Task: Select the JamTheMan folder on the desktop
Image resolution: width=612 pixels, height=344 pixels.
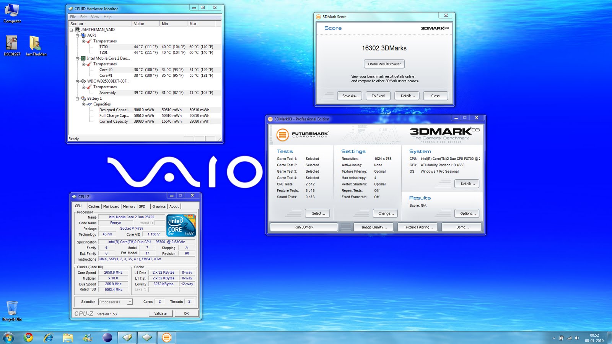Action: click(36, 46)
